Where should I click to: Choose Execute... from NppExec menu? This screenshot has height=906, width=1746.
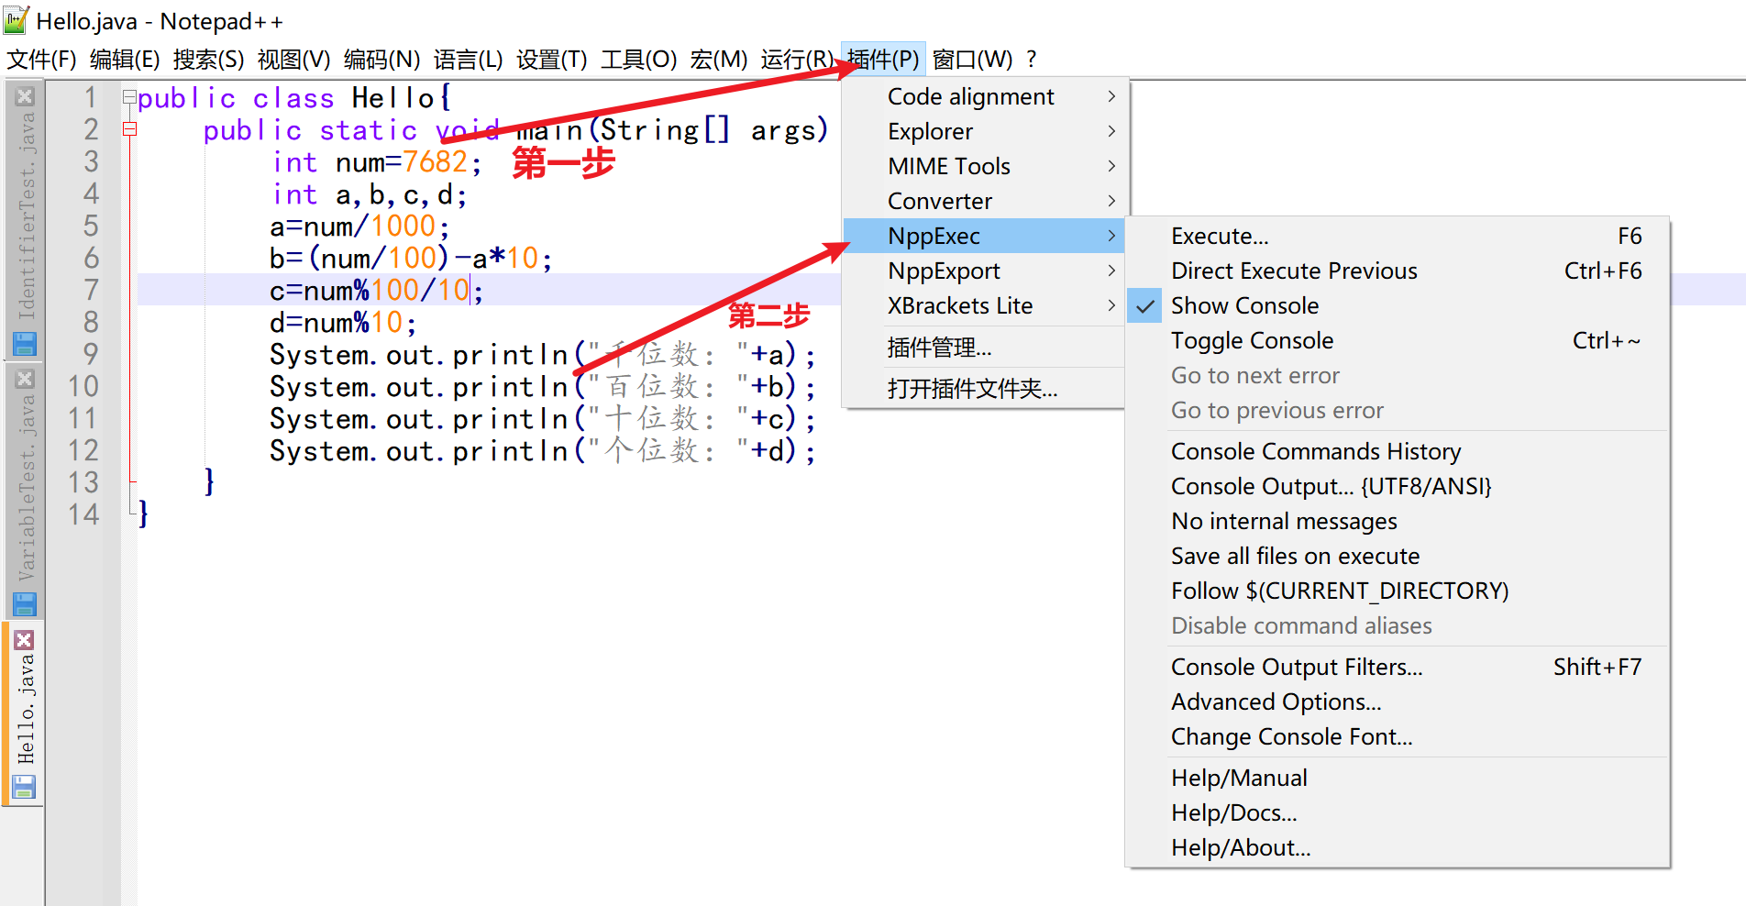pos(1398,236)
